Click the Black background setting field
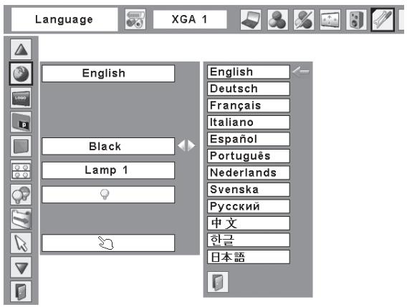This screenshot has width=407, height=307. [108, 146]
